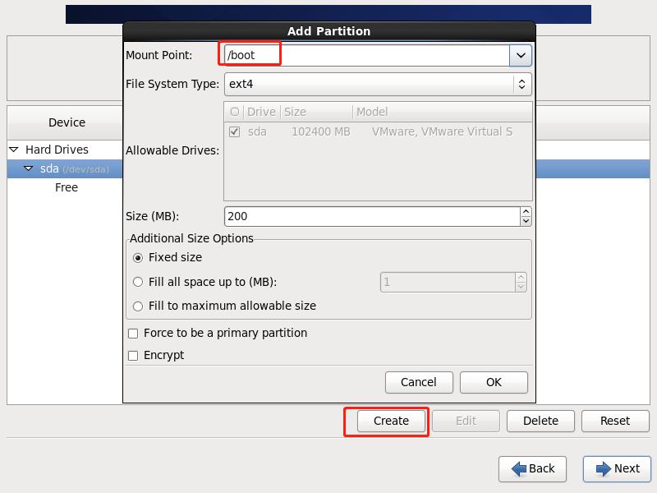Click the Mount Point text field containing /boot
This screenshot has width=657, height=493.
point(367,55)
